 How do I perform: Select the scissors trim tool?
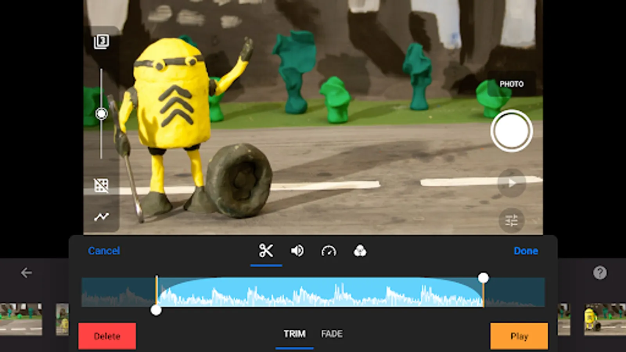[266, 251]
